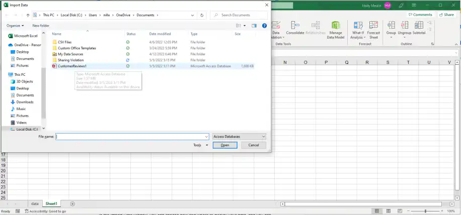Click the Cancel button
Viewport: 461px width, 215px height.
(x=254, y=145)
